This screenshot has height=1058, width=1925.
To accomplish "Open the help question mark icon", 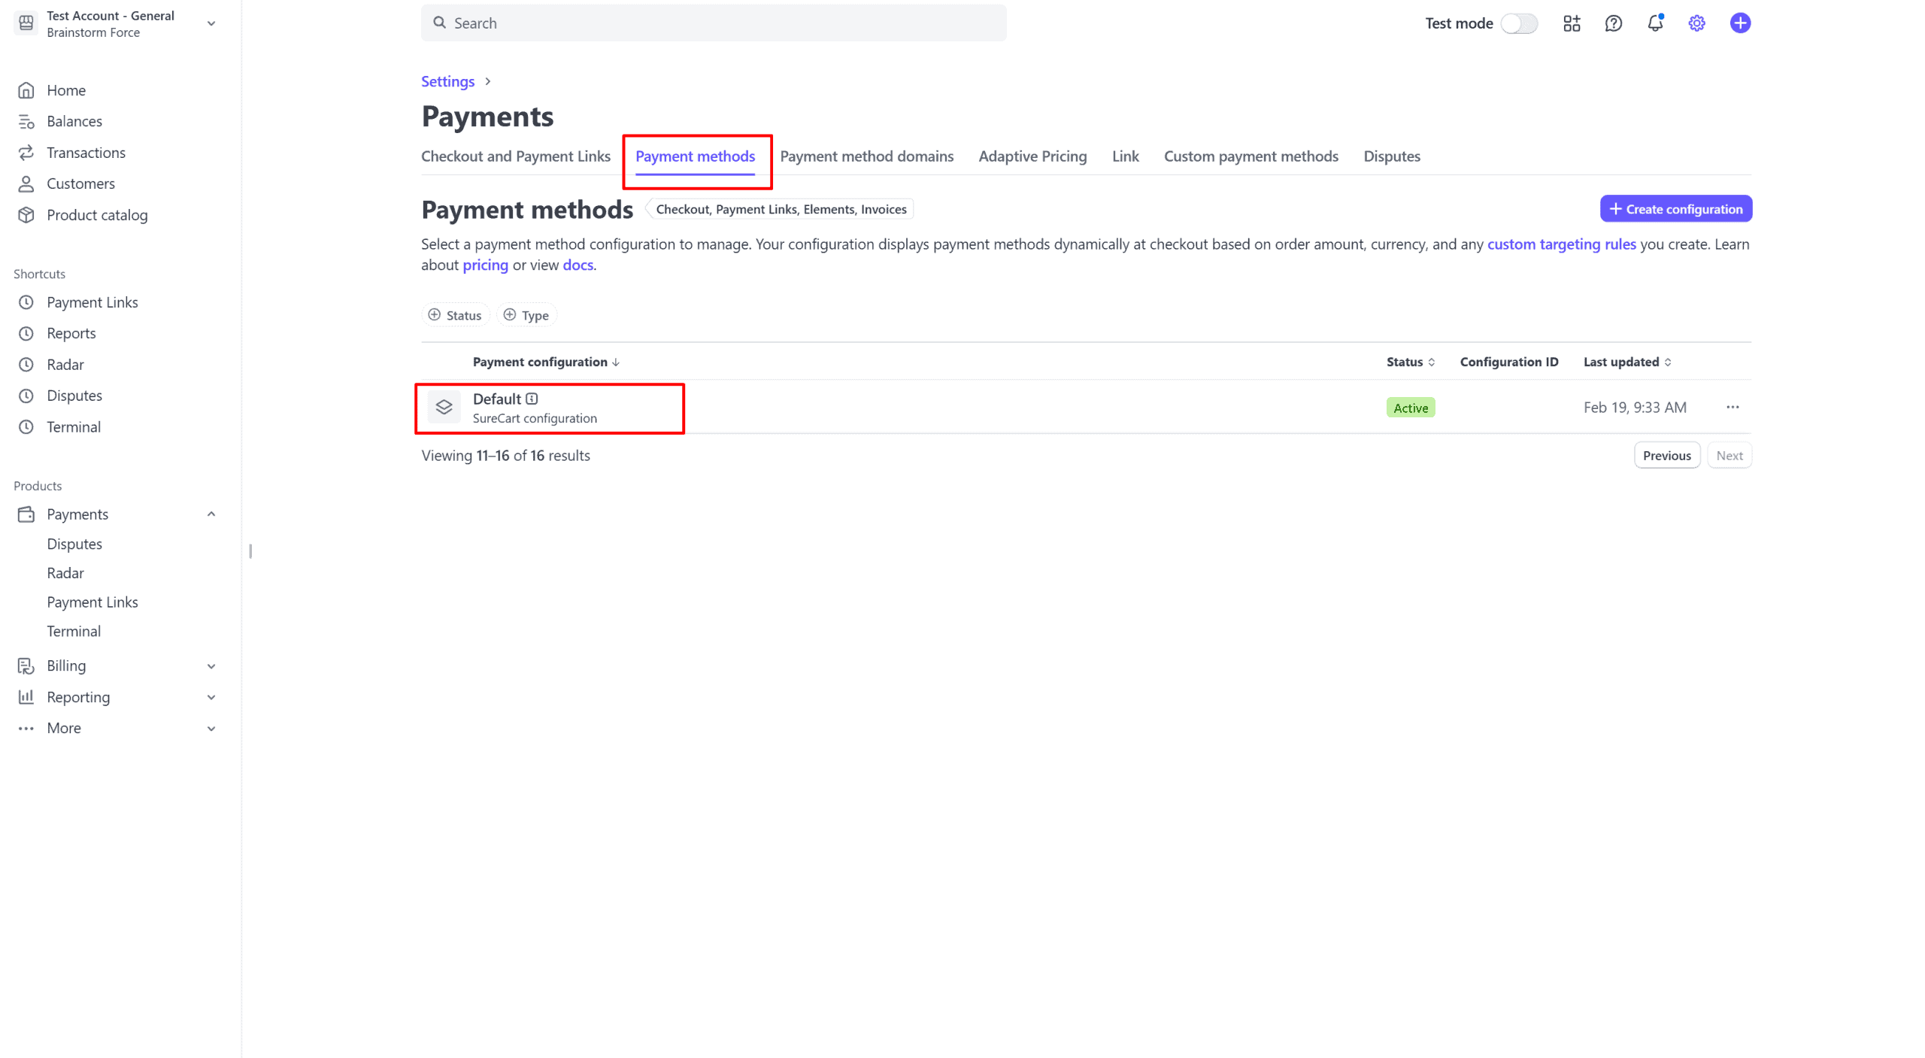I will 1613,23.
